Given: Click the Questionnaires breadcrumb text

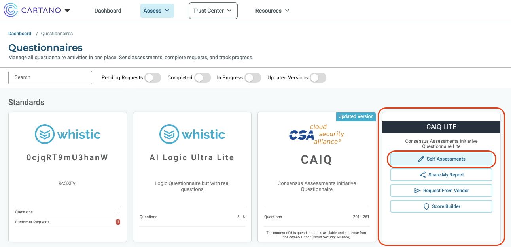Looking at the screenshot, I should click(57, 34).
